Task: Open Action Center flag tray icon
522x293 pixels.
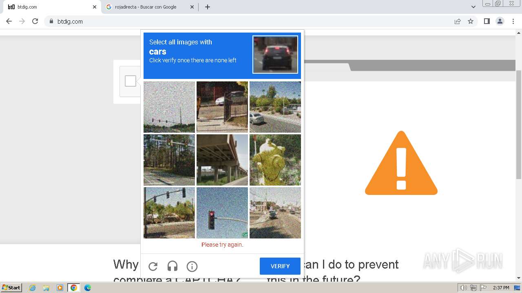Action: [x=483, y=288]
